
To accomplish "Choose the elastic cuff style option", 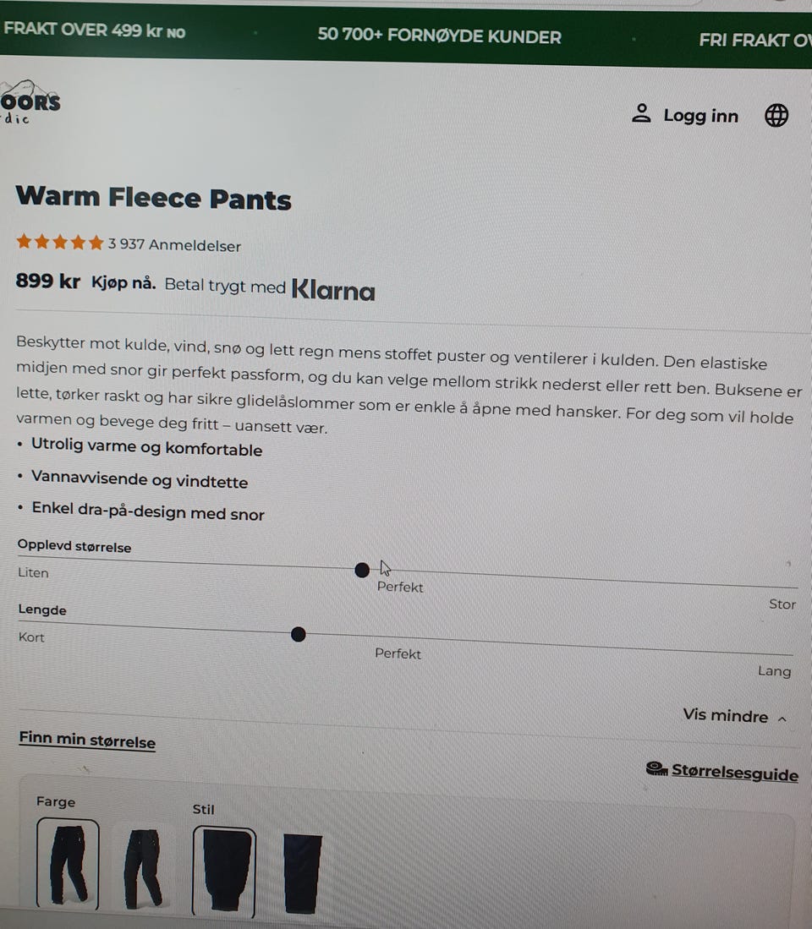I will pyautogui.click(x=224, y=871).
